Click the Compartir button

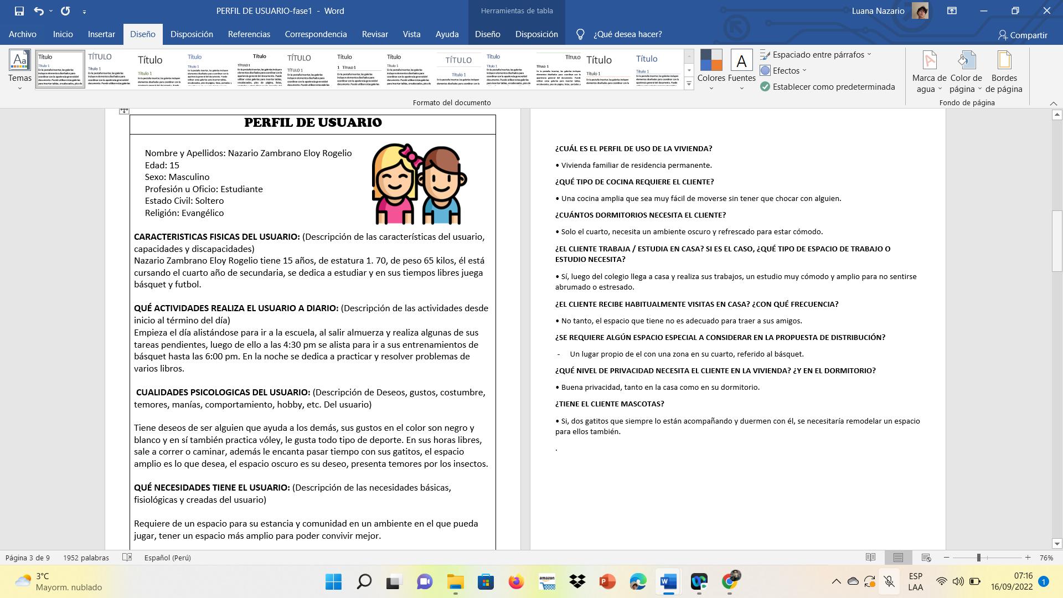click(1023, 35)
